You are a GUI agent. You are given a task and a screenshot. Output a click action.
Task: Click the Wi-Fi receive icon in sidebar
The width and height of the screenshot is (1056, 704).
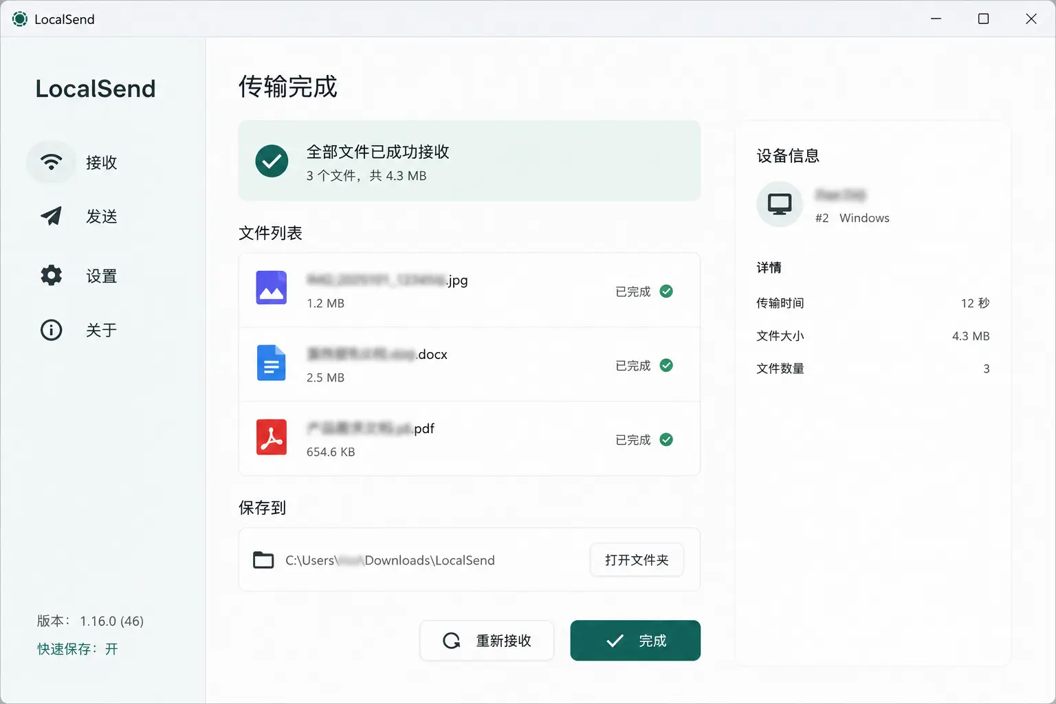pos(52,162)
